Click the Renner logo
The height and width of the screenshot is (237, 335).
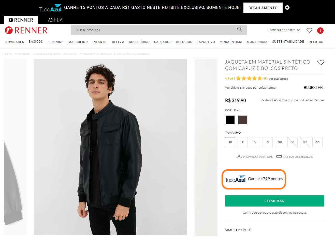(x=26, y=30)
